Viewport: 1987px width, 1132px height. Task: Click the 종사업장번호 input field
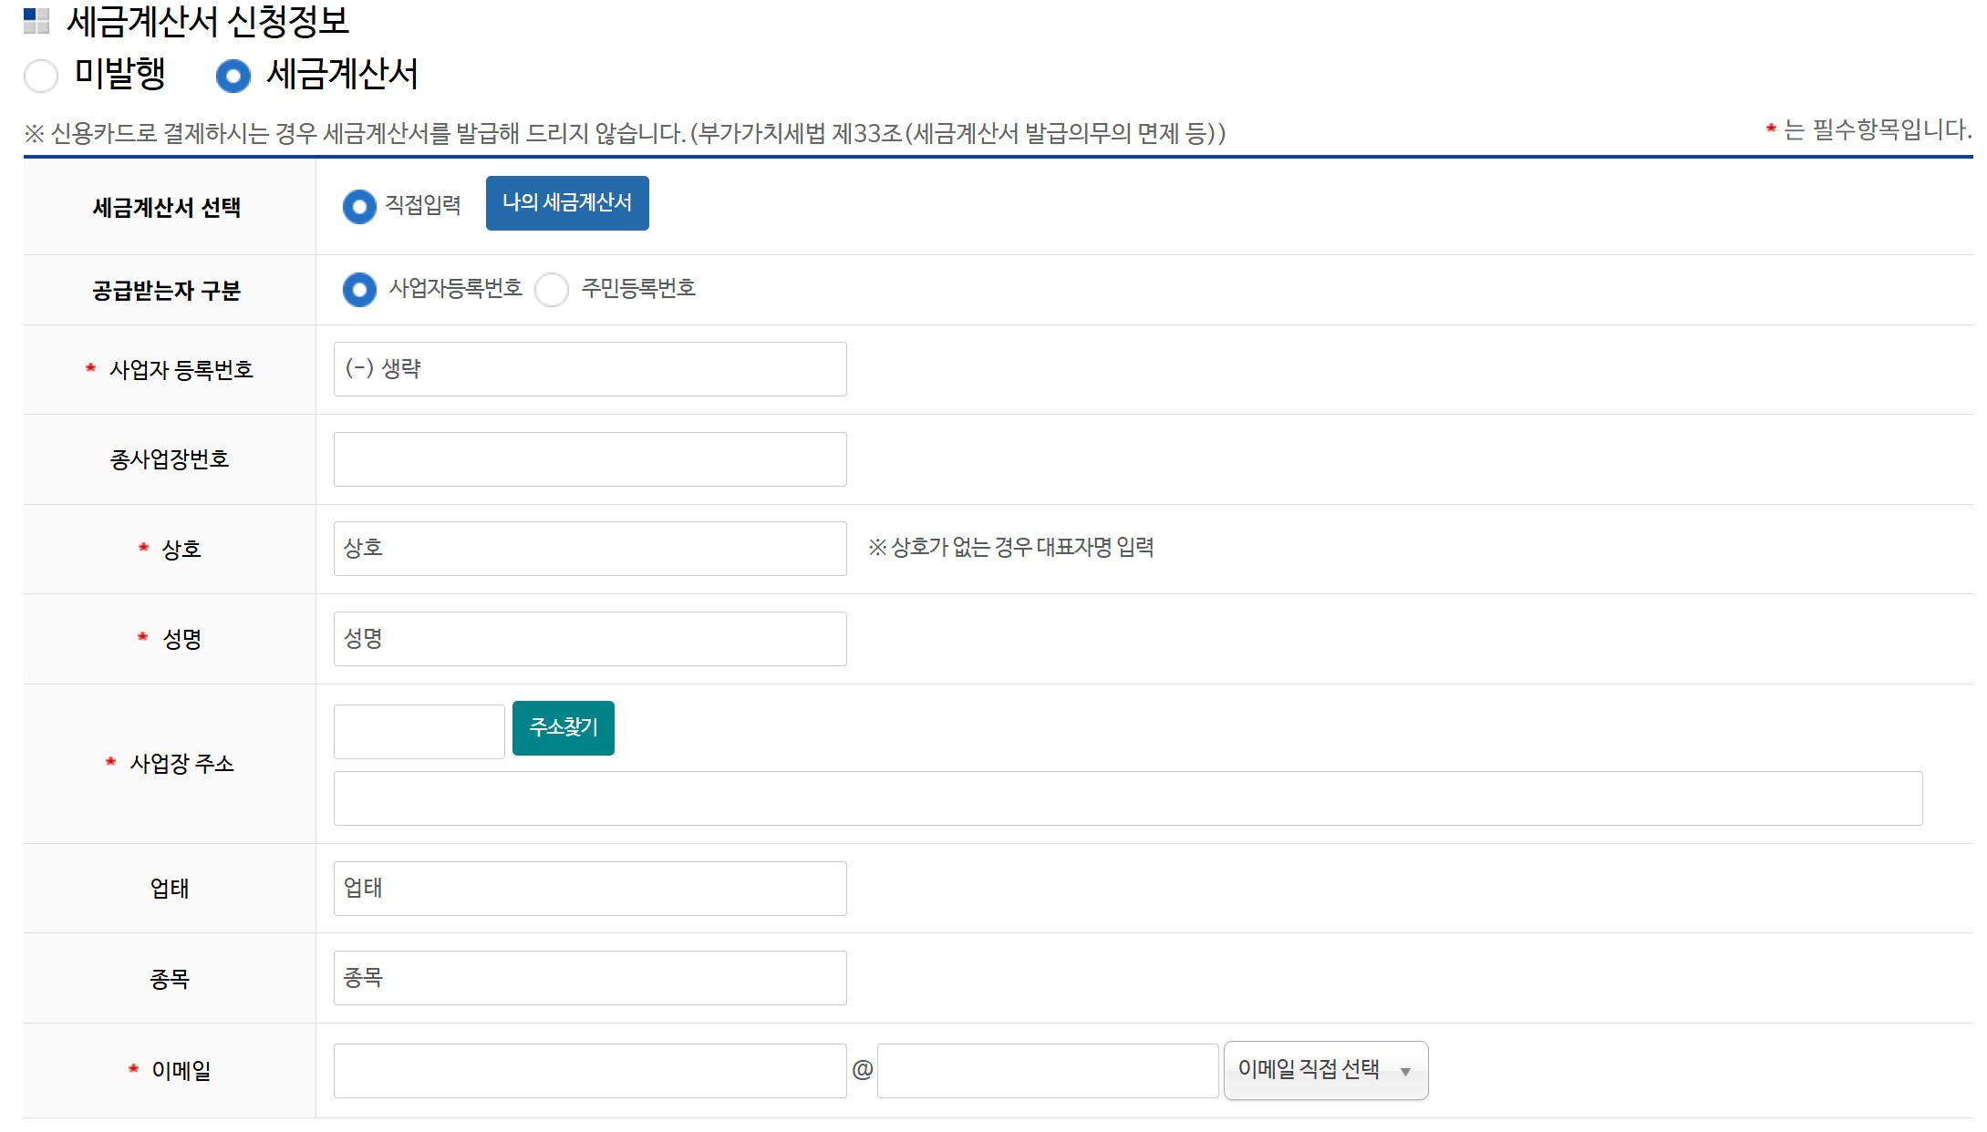click(589, 459)
